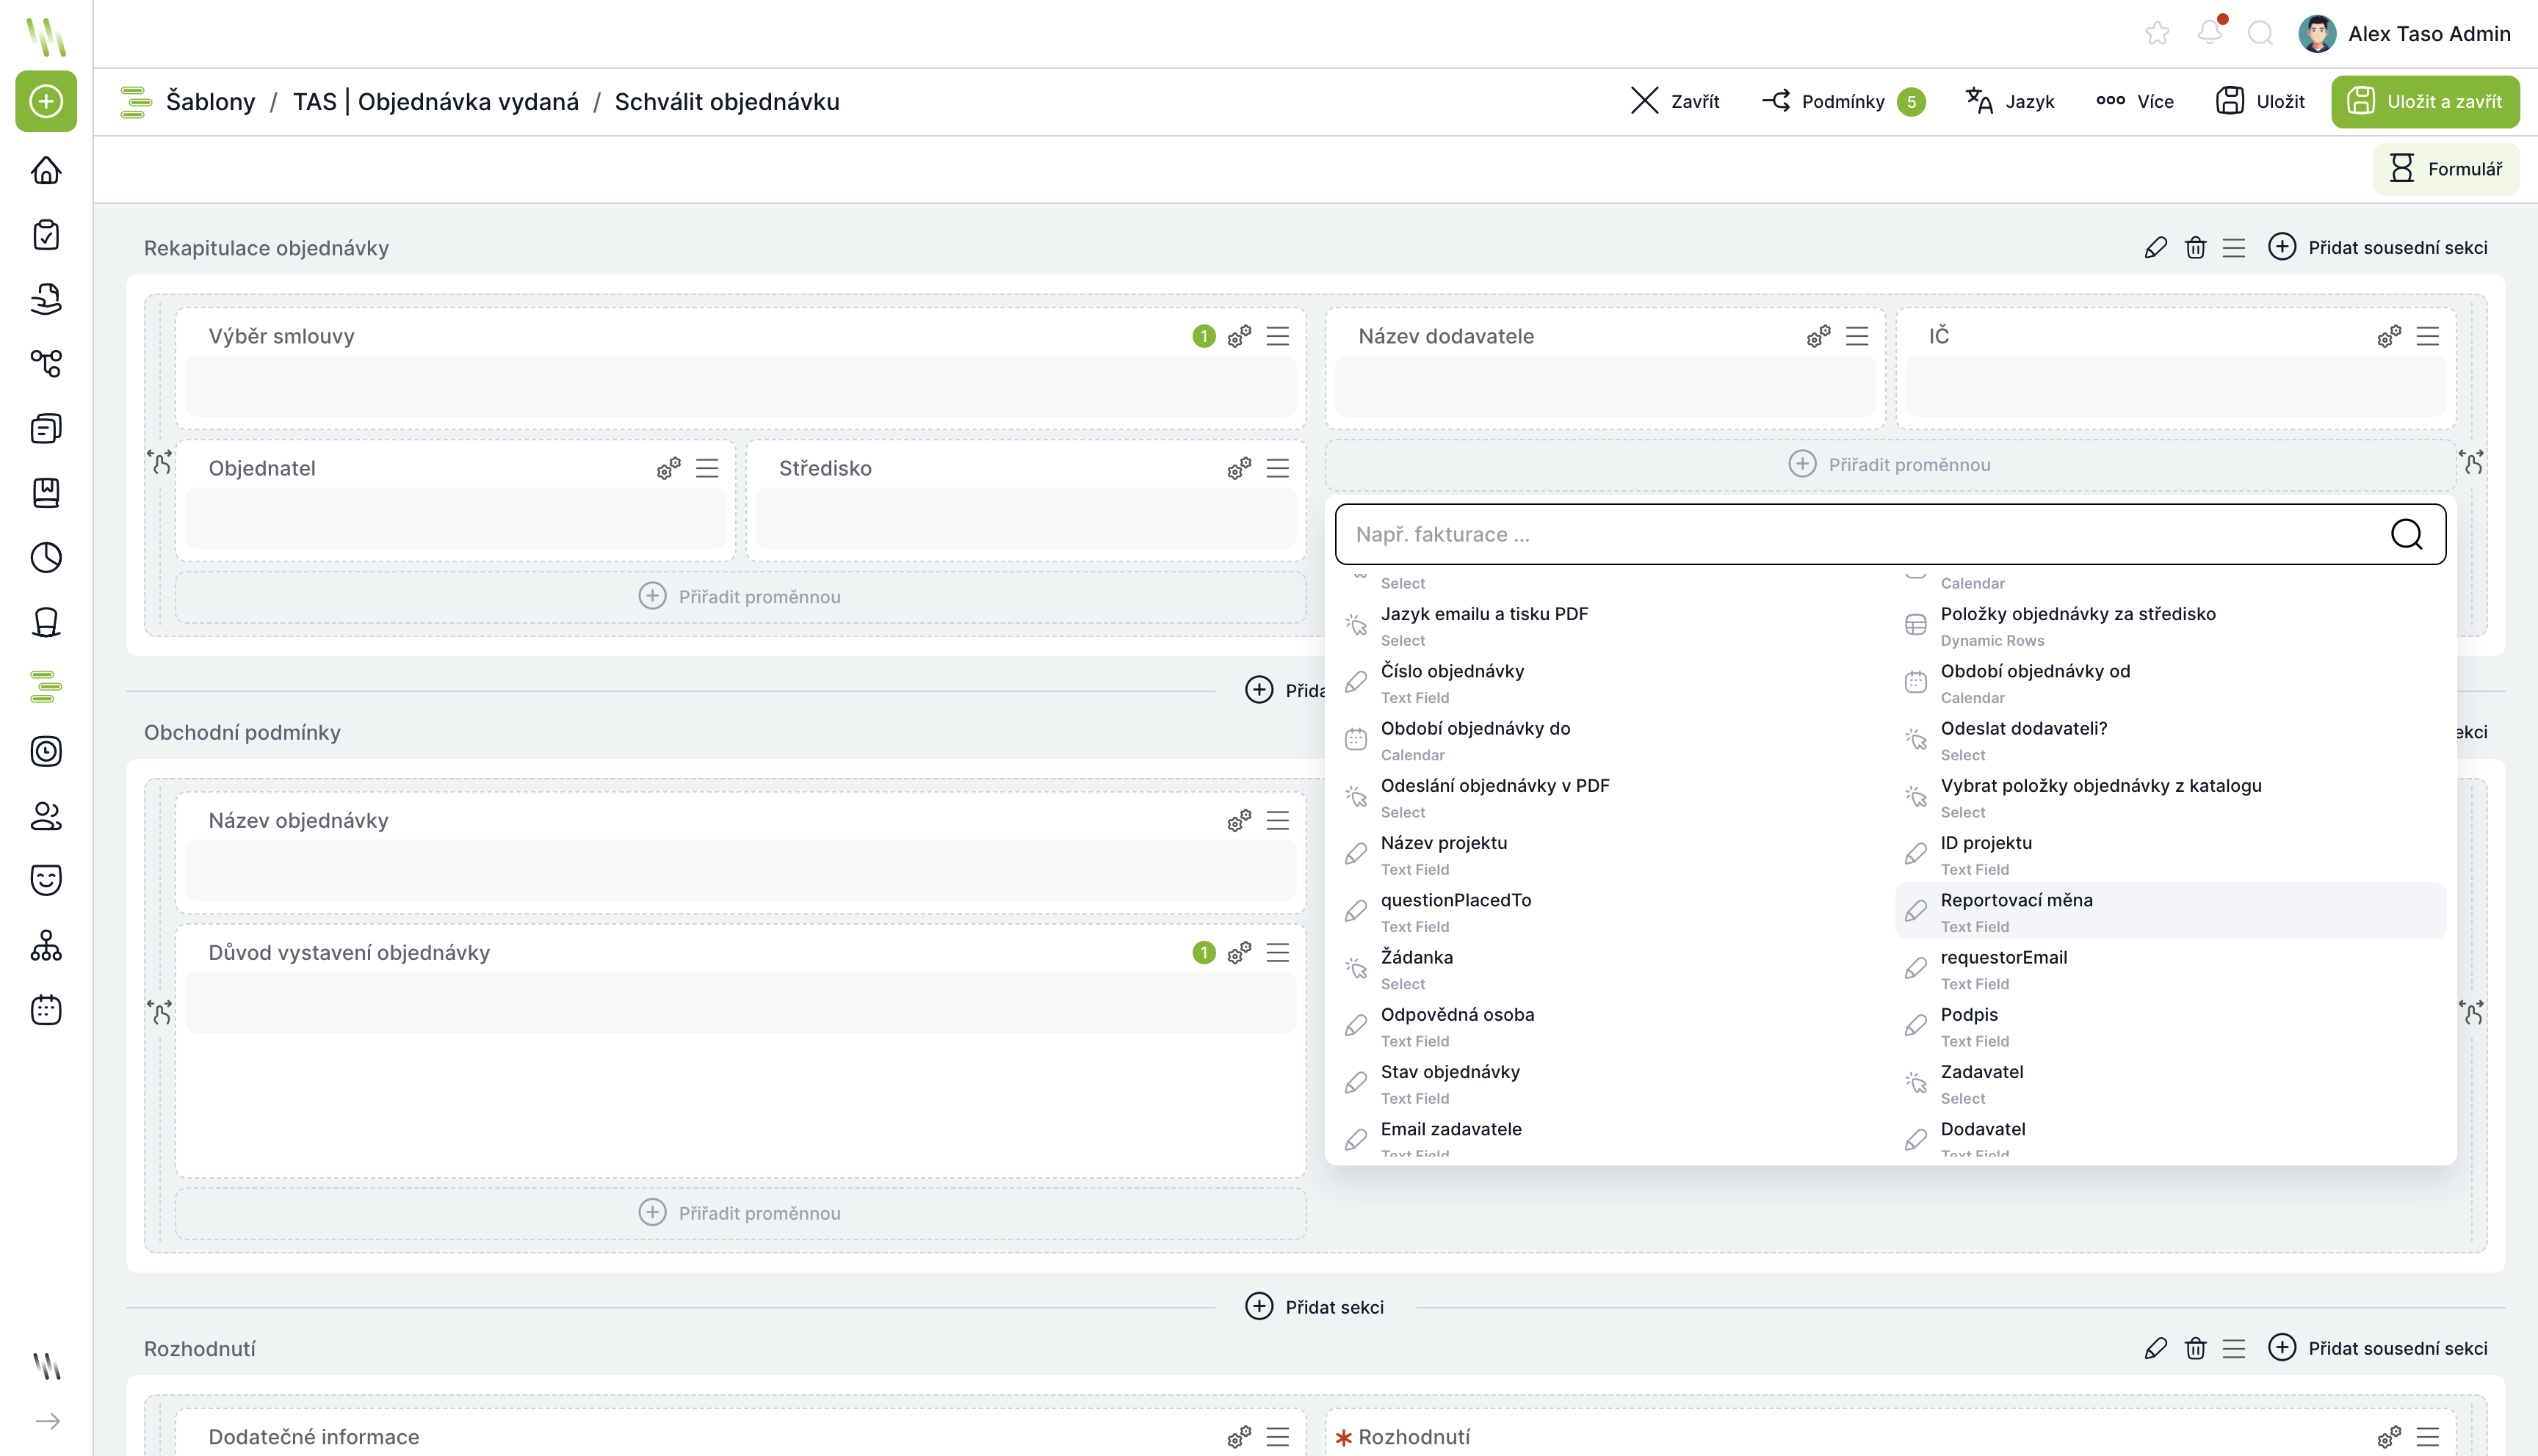The height and width of the screenshot is (1456, 2538).
Task: Open settings gears for Název dodavatele field
Action: click(x=1818, y=336)
